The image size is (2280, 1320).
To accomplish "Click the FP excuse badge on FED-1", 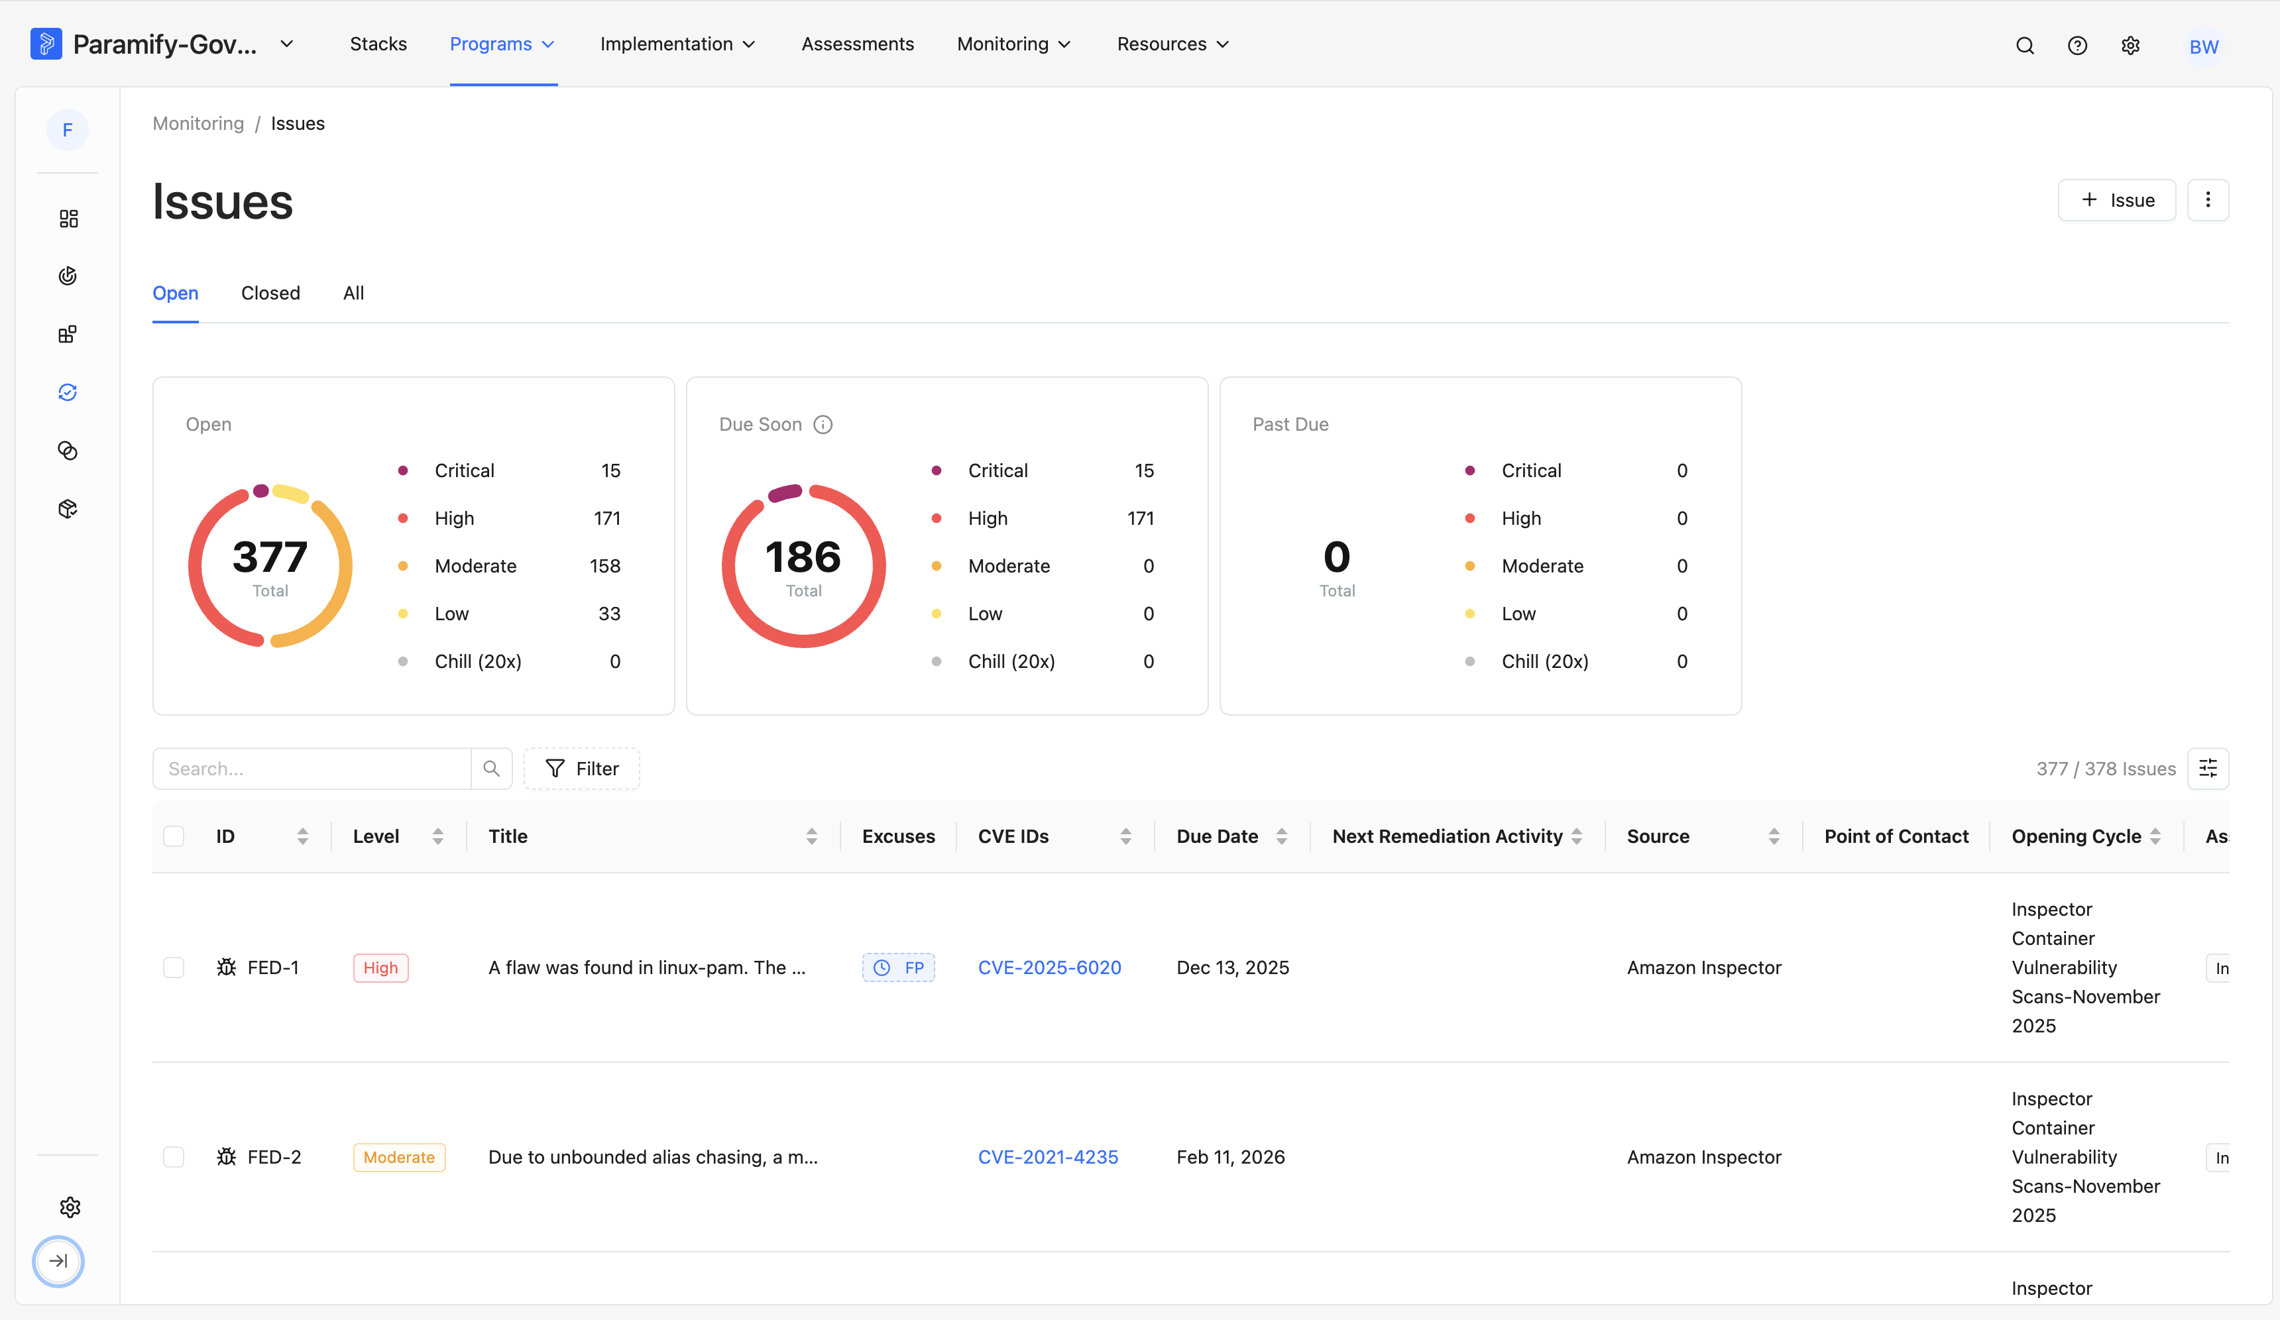I will pos(899,967).
